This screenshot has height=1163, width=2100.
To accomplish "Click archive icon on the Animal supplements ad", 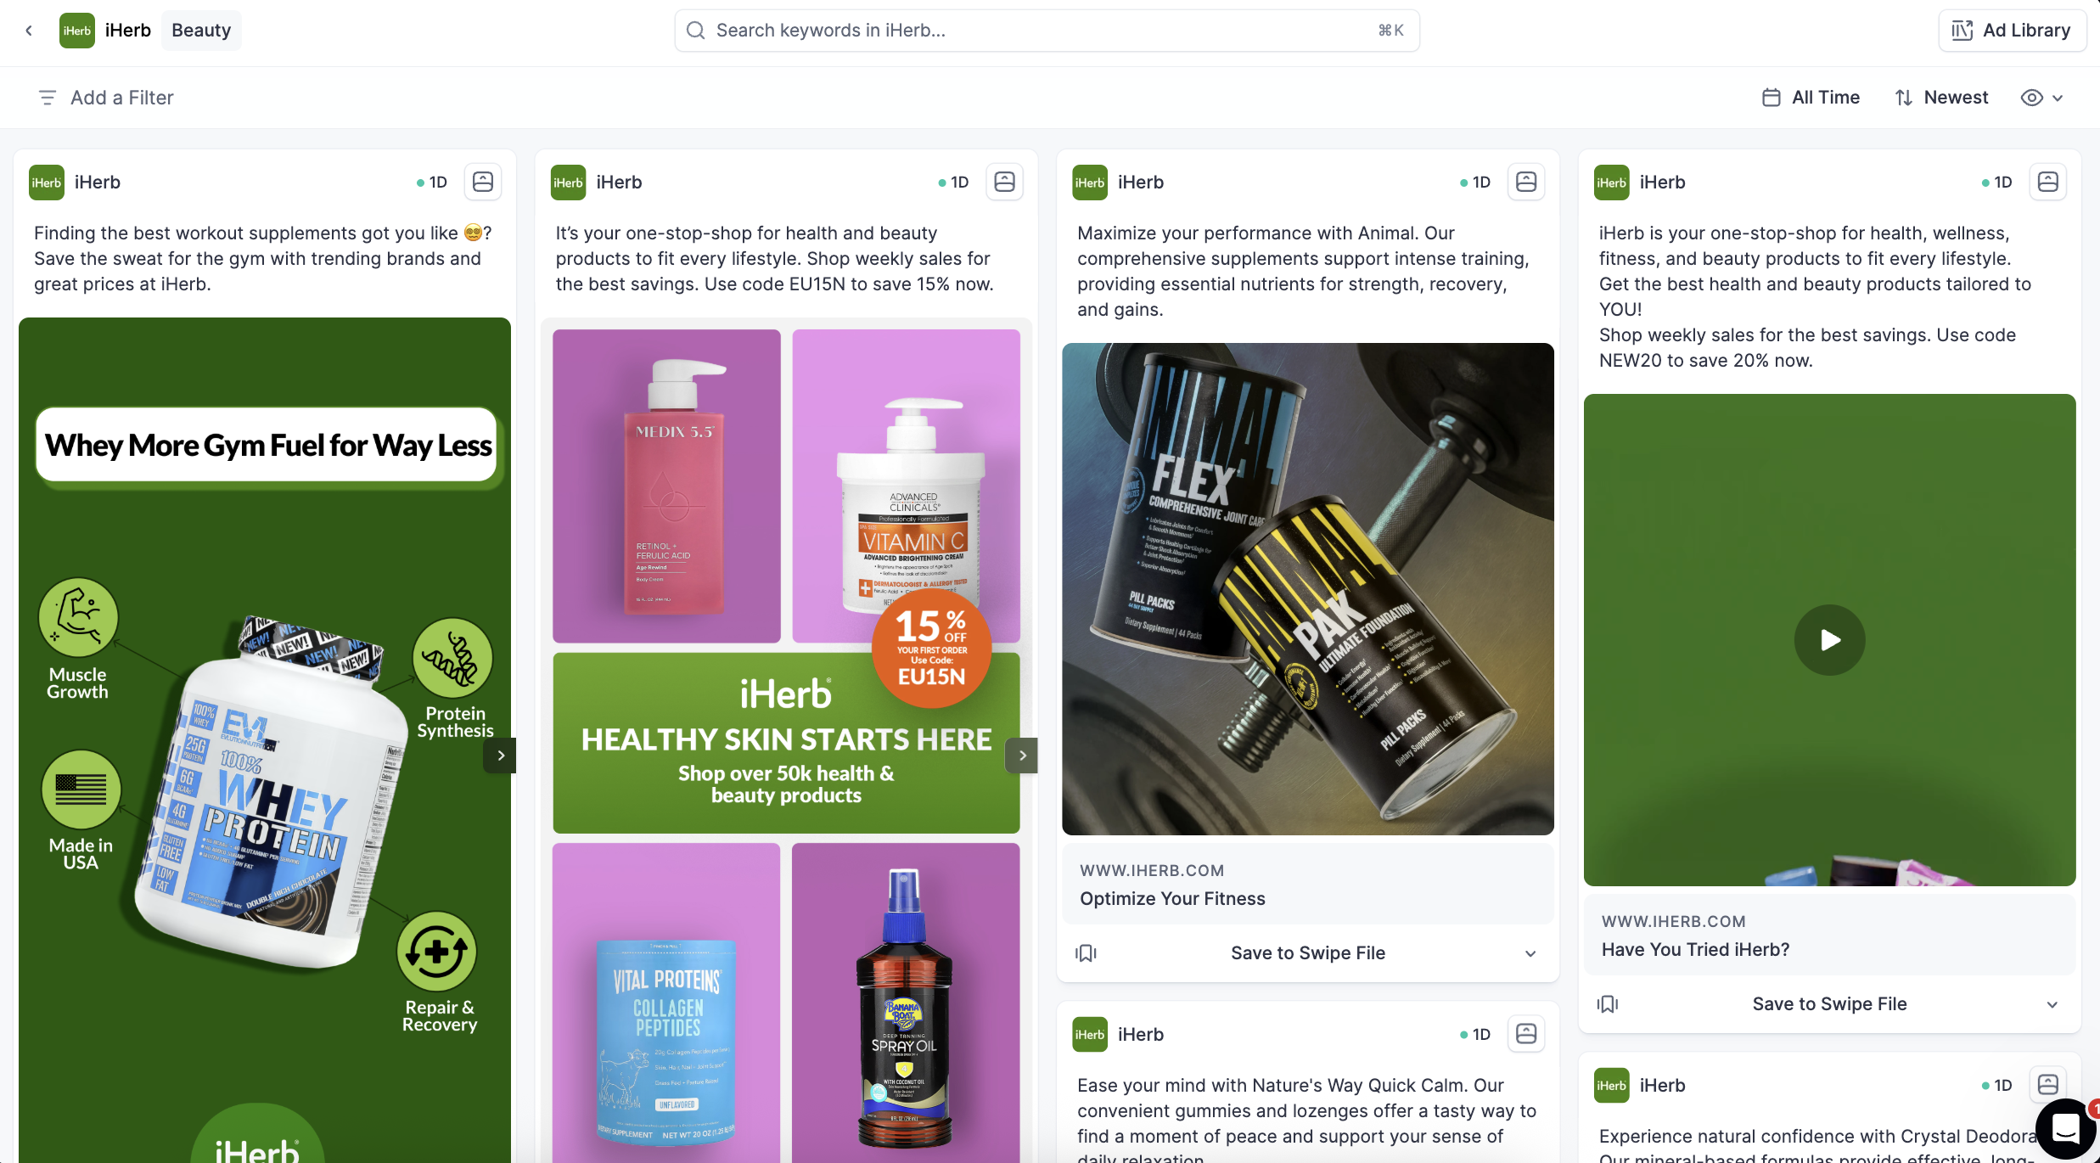I will click(x=1526, y=182).
